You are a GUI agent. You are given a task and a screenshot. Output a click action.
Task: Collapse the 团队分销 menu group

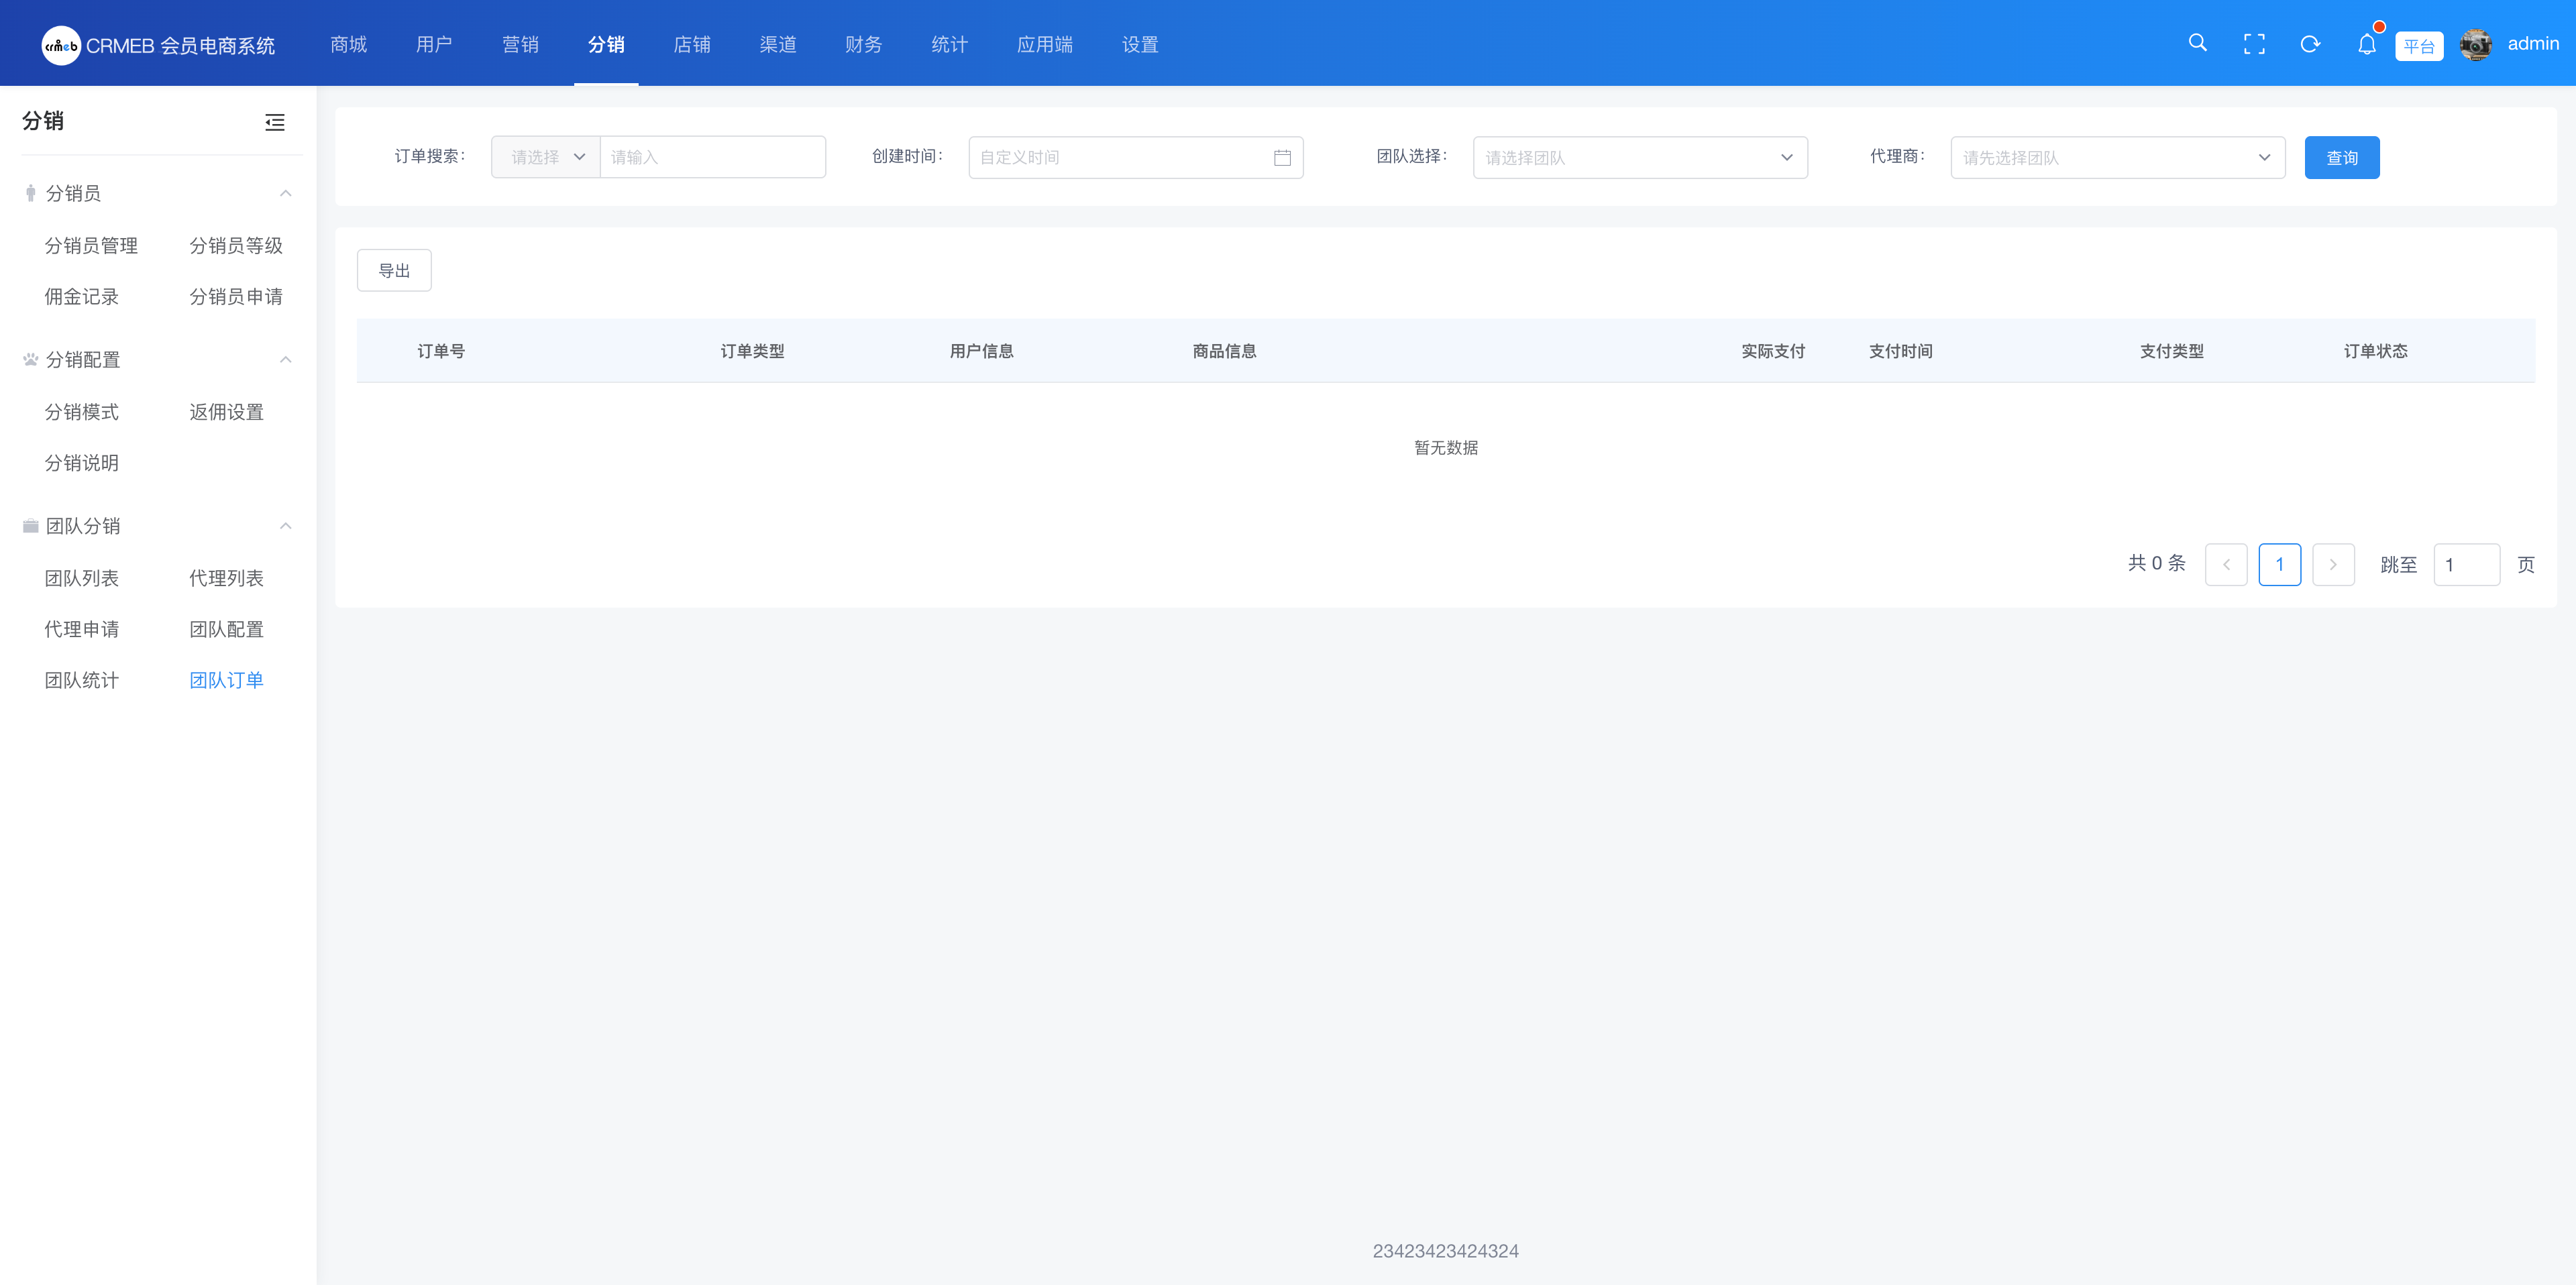pos(286,526)
